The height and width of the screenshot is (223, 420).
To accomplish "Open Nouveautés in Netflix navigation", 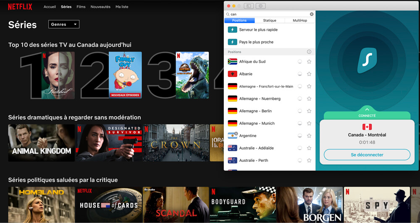I will (100, 7).
